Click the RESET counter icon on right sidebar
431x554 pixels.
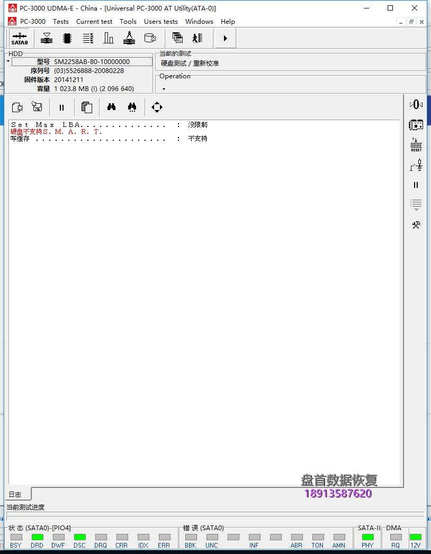tap(416, 145)
